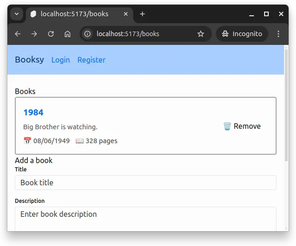
Task: Go to Booksy home via brand link
Action: [30, 59]
